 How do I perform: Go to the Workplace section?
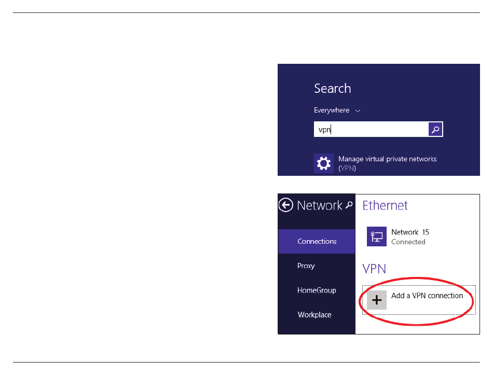[x=314, y=315]
